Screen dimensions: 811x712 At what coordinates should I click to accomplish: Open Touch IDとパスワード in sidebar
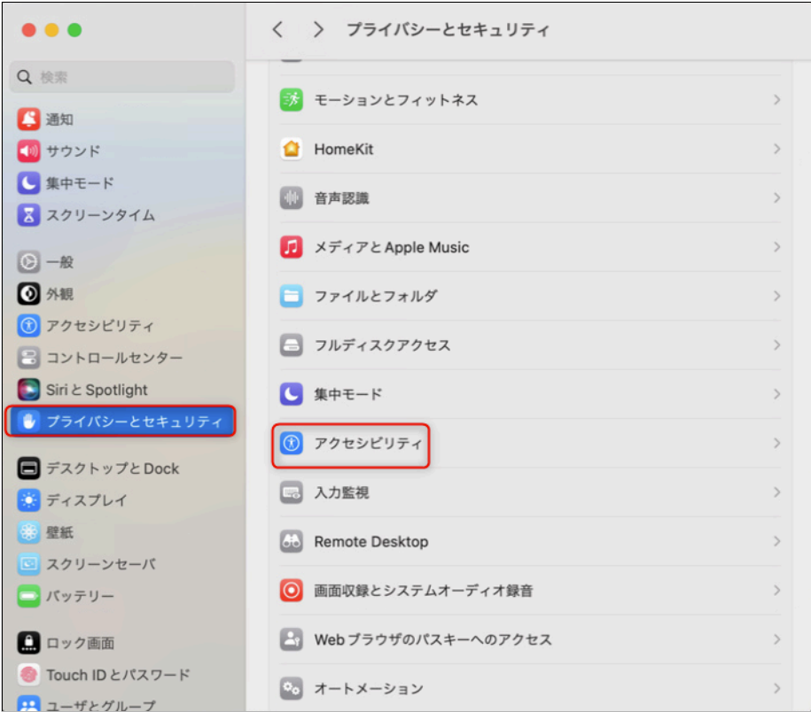[x=117, y=675]
